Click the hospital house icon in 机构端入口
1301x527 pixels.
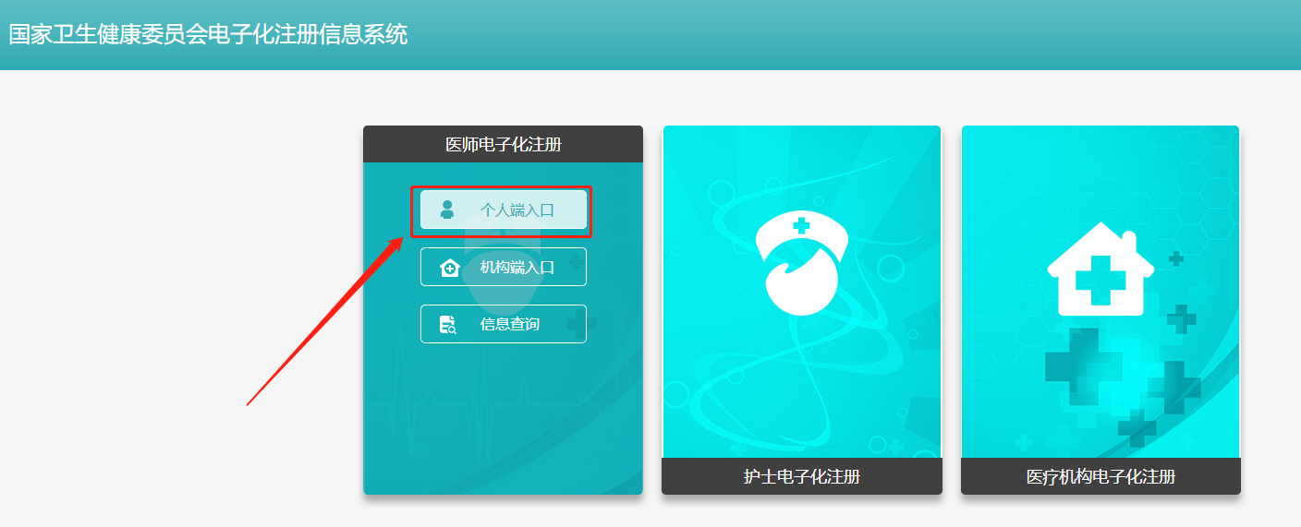(449, 268)
